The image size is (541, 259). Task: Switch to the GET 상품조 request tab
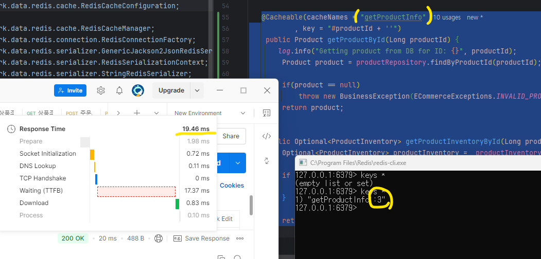pos(40,113)
